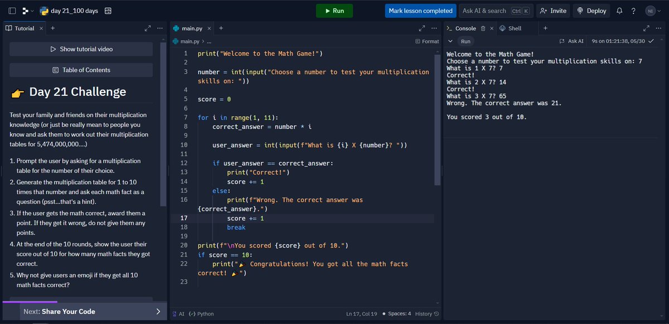Click the Ln 17, Col 19 indicator
The image size is (669, 324).
[x=361, y=314]
